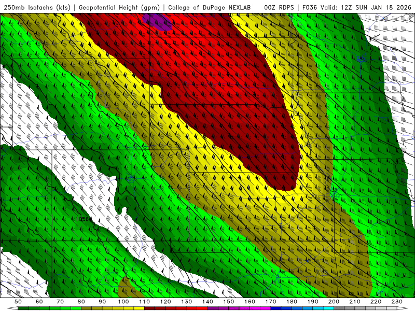This screenshot has width=415, height=311.
Task: Click the 50 knot scale label
Action: tap(18, 302)
